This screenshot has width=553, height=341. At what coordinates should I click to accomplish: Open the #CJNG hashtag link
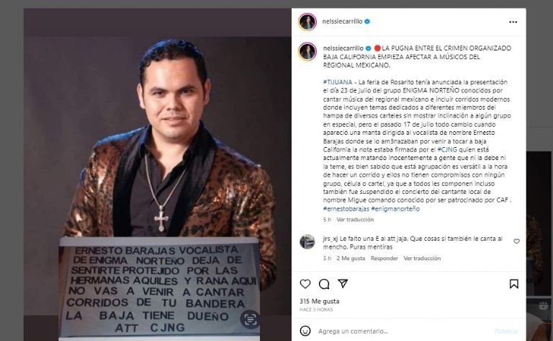tap(447, 150)
